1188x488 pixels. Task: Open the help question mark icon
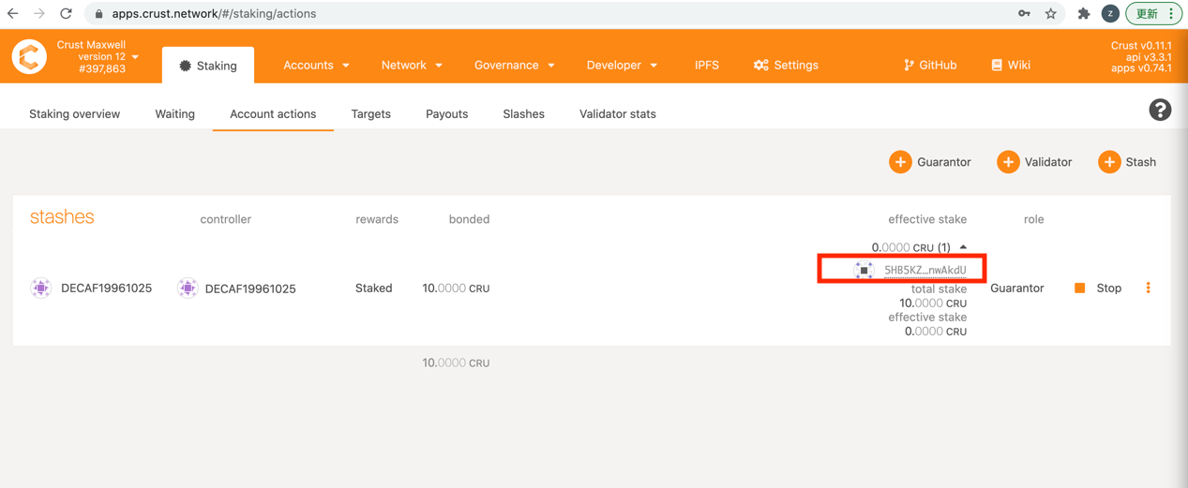click(1160, 111)
